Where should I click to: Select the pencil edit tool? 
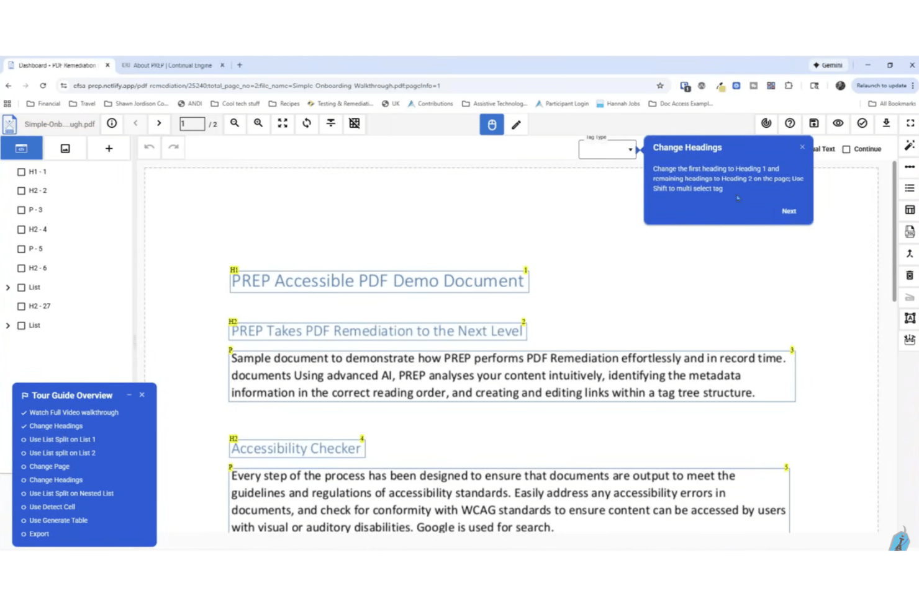coord(516,125)
